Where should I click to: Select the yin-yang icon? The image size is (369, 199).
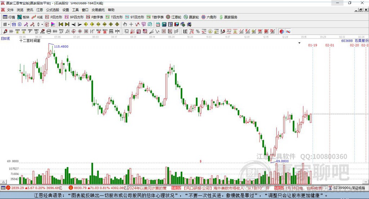pos(282,32)
